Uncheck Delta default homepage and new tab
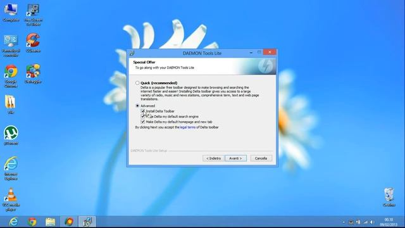This screenshot has height=228, width=405. [143, 122]
